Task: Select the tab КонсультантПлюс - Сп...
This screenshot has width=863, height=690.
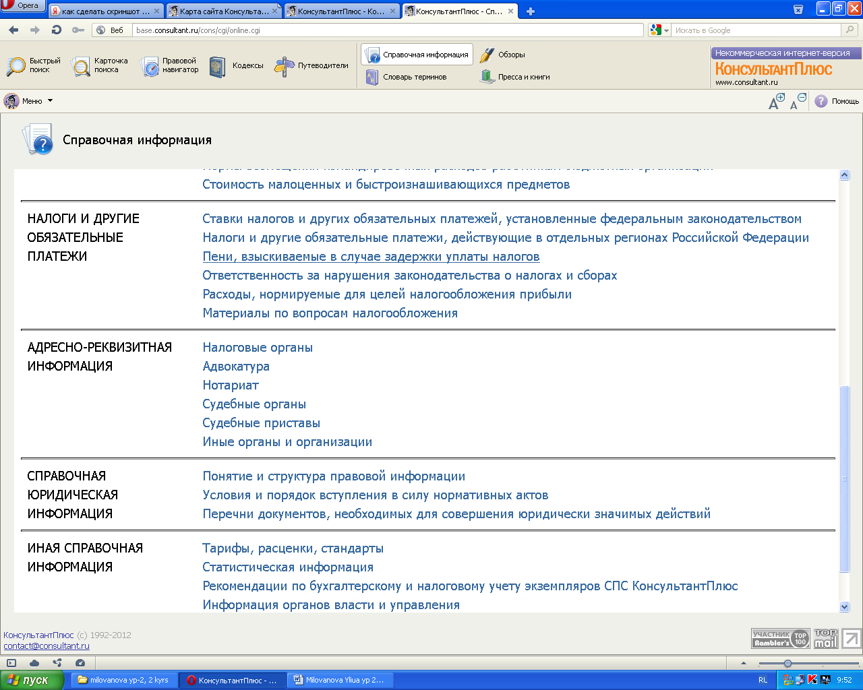Action: pyautogui.click(x=460, y=11)
